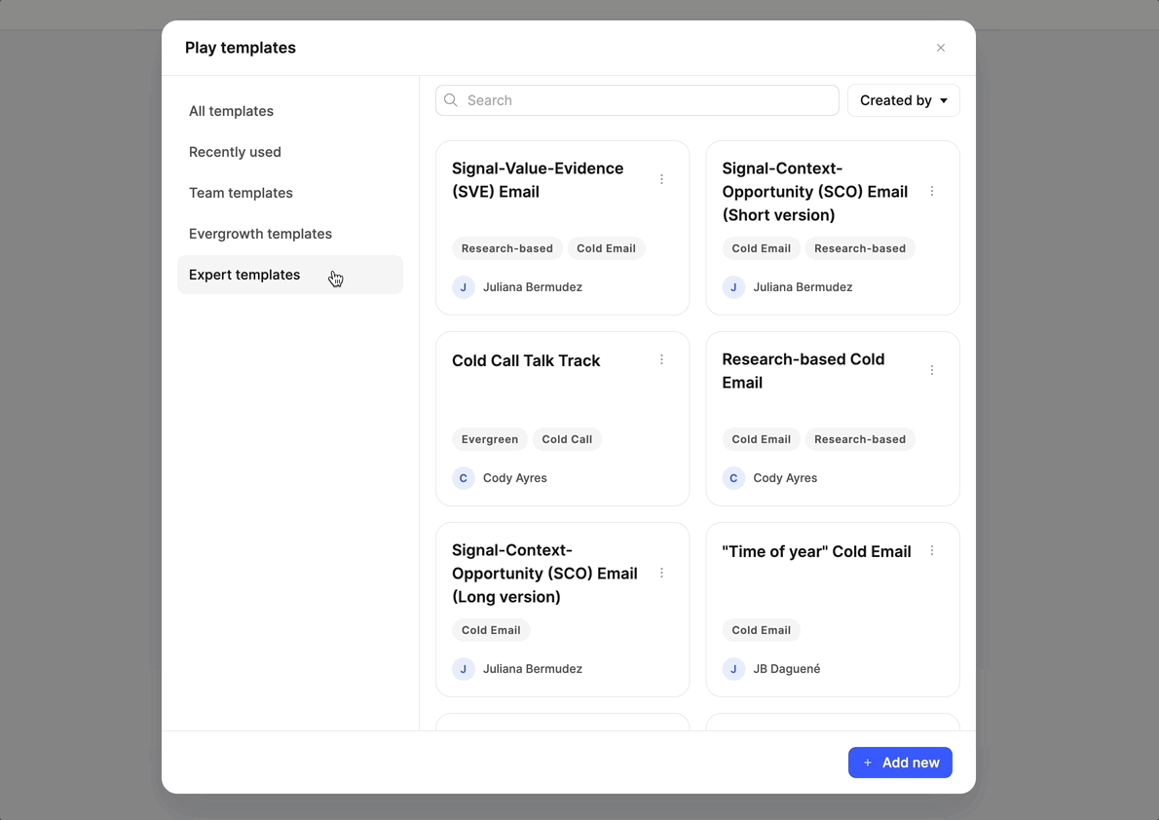The height and width of the screenshot is (820, 1159).
Task: Switch to Recently used templates
Action: point(235,152)
